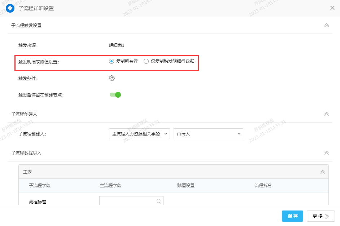Click the 主表 panel title
This screenshot has width=340, height=226.
pos(27,172)
